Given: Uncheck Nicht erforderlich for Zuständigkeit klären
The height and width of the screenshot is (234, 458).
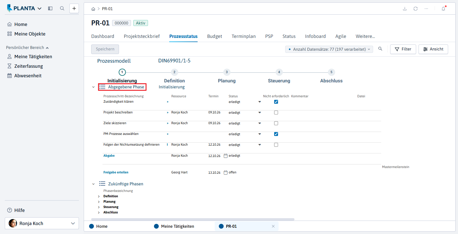Looking at the screenshot, I should click(x=276, y=102).
